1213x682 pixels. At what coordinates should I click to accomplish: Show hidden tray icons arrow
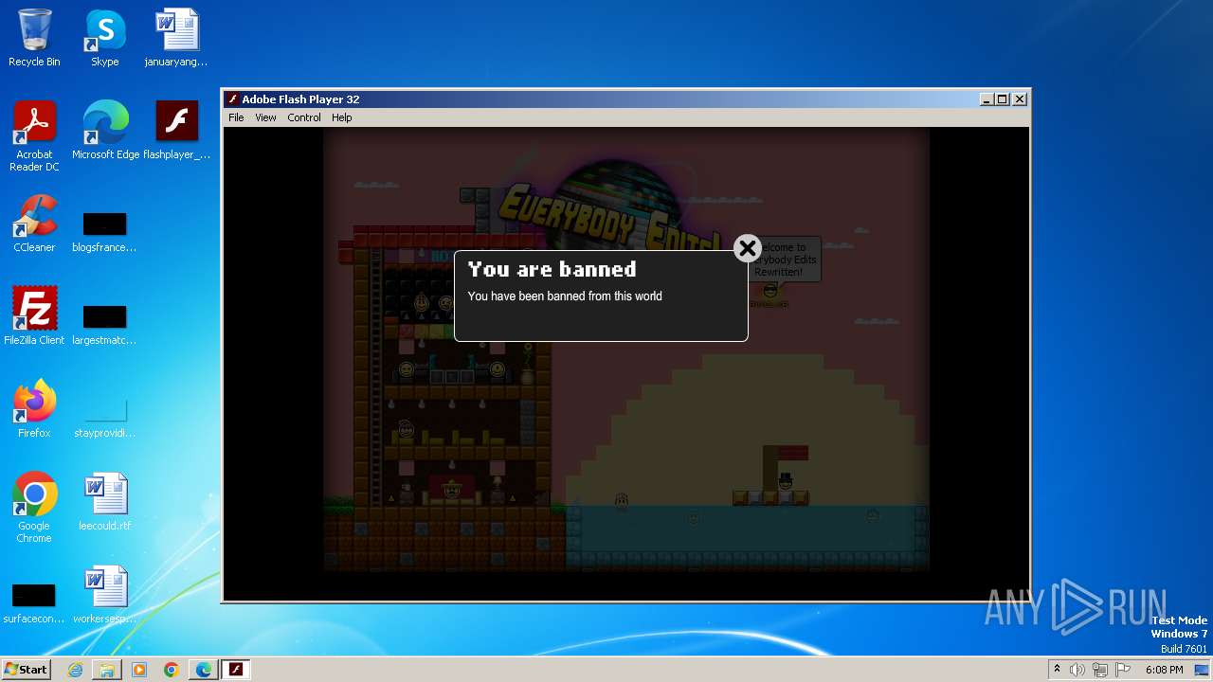point(1057,670)
